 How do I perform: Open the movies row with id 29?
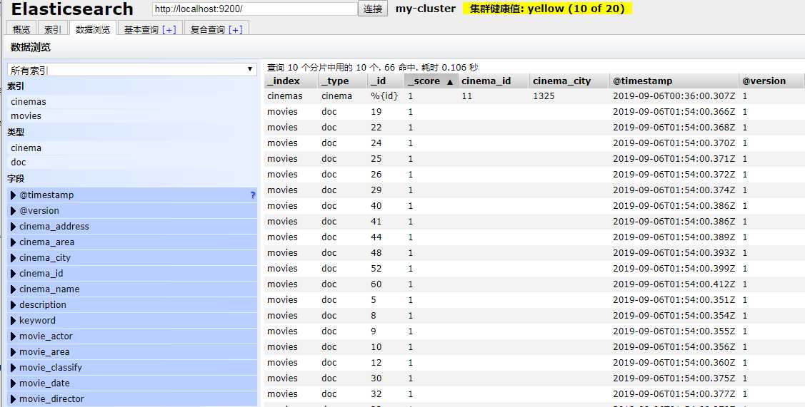click(x=534, y=190)
